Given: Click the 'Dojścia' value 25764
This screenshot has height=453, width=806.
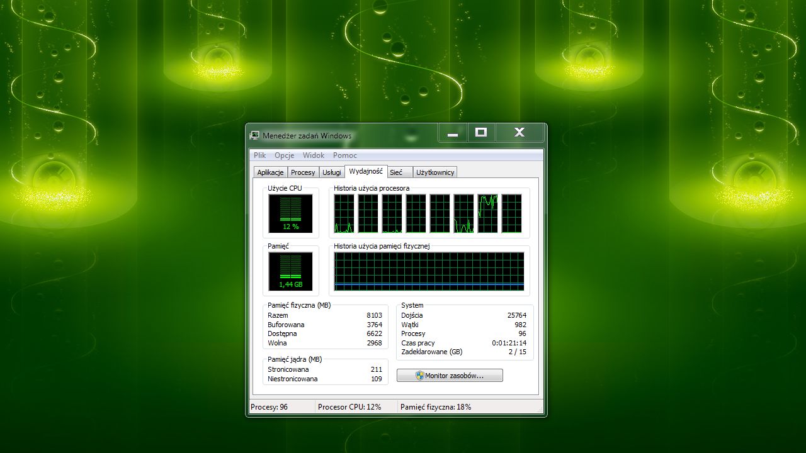Looking at the screenshot, I should click(x=516, y=315).
